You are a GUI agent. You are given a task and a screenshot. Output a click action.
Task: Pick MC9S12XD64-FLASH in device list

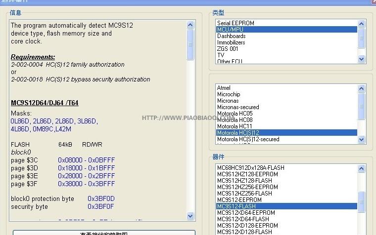coord(243,219)
